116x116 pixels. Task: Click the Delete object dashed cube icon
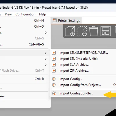coord(82,31)
